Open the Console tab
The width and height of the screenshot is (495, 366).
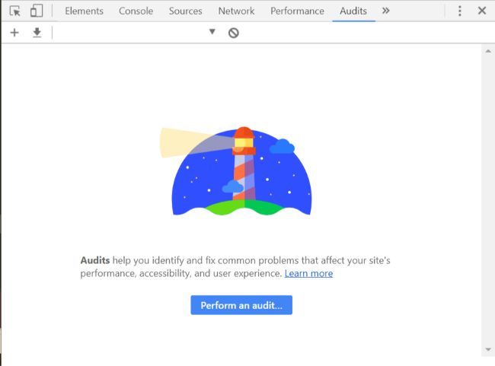coord(136,11)
